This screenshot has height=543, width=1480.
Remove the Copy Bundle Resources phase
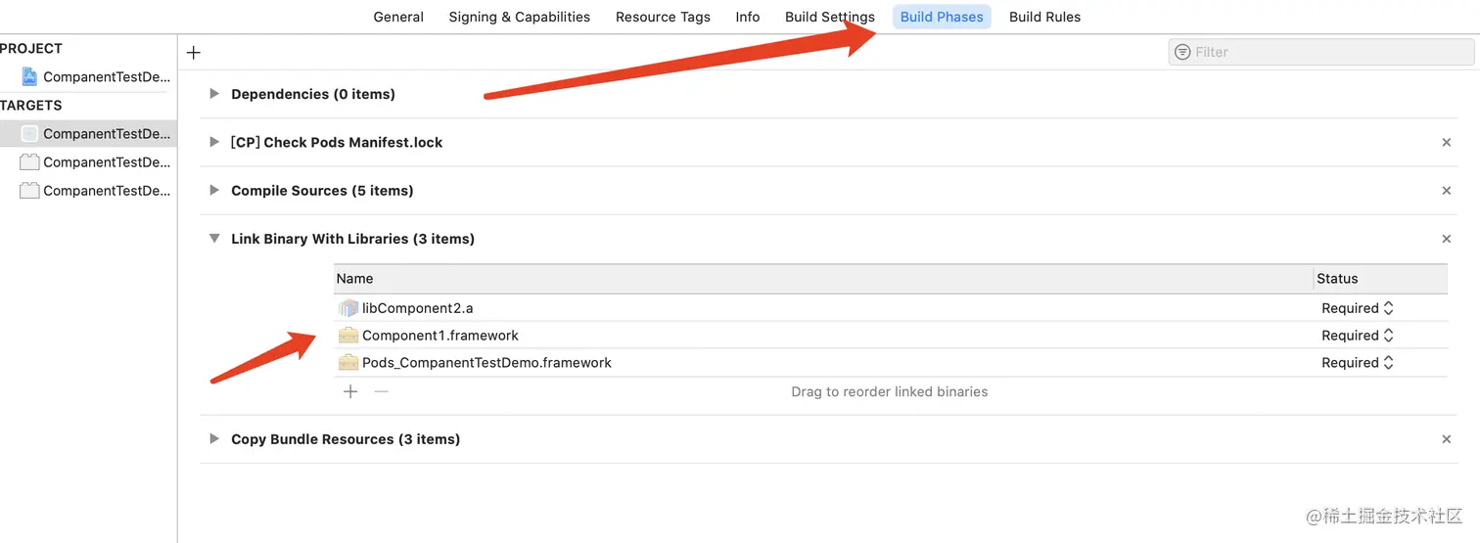pyautogui.click(x=1446, y=439)
